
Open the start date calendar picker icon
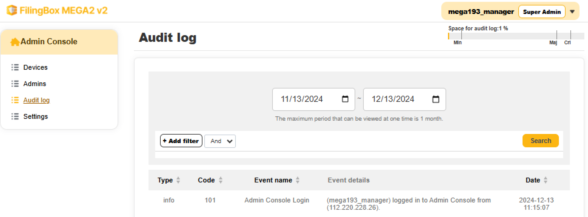point(345,99)
